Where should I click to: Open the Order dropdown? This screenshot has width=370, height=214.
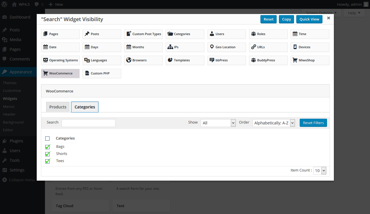(x=274, y=123)
